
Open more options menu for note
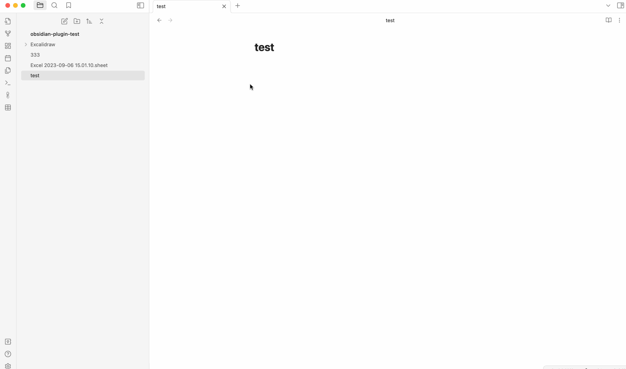(619, 20)
